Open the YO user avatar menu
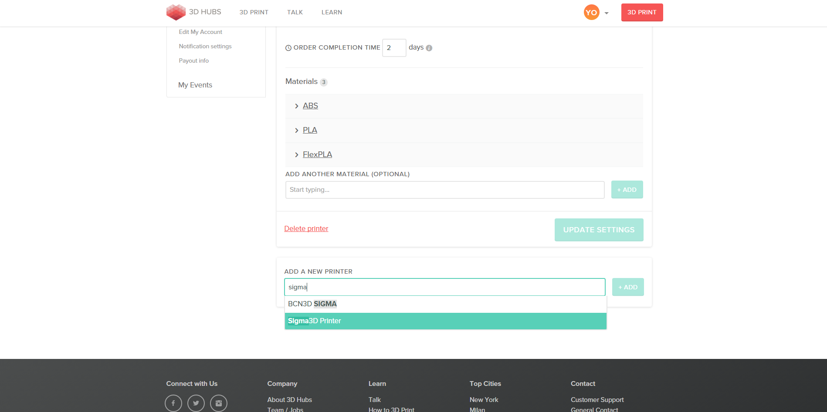Image resolution: width=827 pixels, height=412 pixels. (x=591, y=12)
